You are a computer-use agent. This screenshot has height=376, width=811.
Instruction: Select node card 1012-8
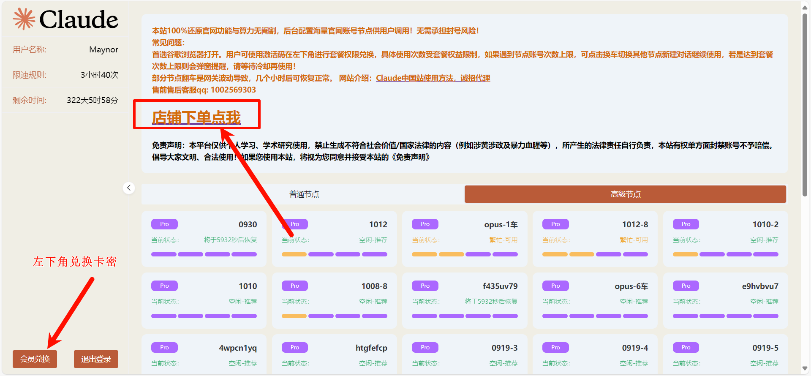pos(595,239)
